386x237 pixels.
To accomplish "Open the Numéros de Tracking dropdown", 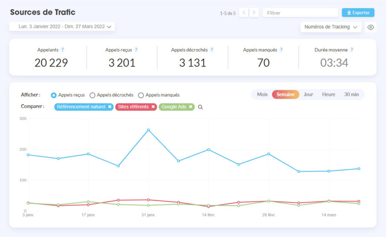I will (x=330, y=27).
